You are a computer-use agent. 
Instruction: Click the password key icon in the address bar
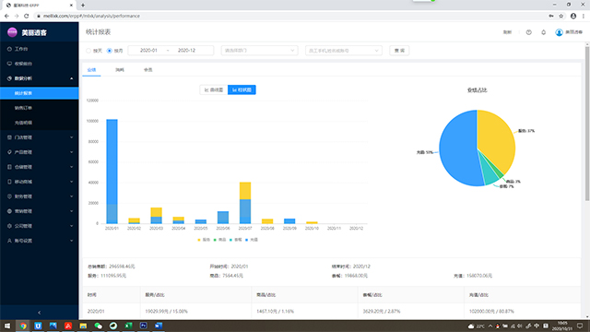pyautogui.click(x=551, y=16)
